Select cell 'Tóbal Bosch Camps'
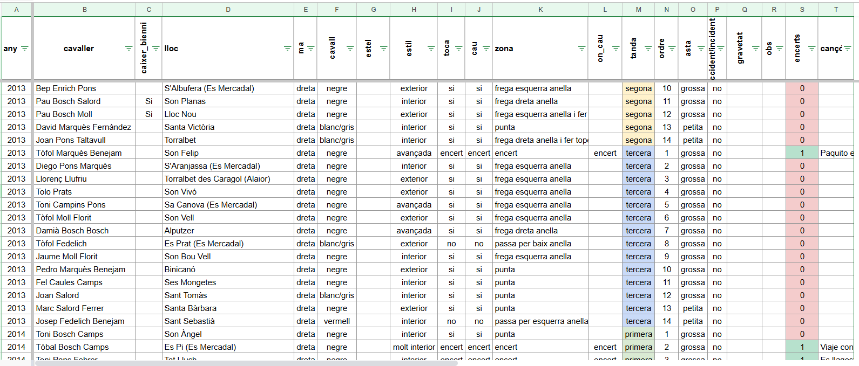Image resolution: width=859 pixels, height=366 pixels. [x=84, y=347]
